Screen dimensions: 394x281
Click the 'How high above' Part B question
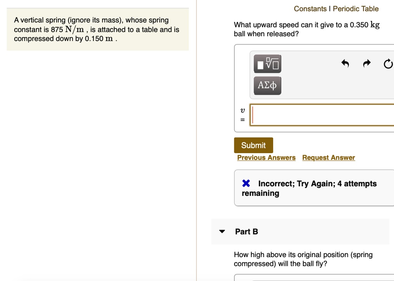[303, 259]
